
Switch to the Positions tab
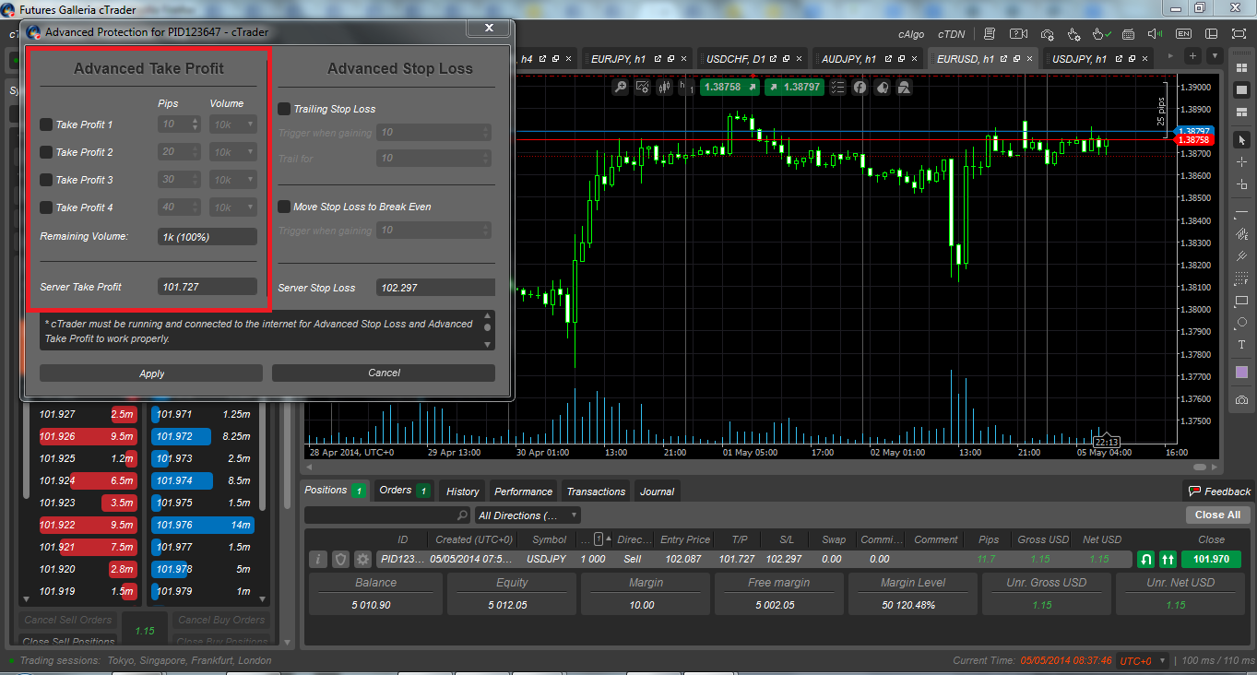(336, 491)
